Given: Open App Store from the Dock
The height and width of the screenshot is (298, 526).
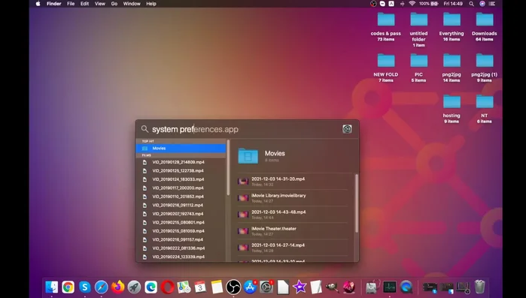Looking at the screenshot, I should click(250, 287).
